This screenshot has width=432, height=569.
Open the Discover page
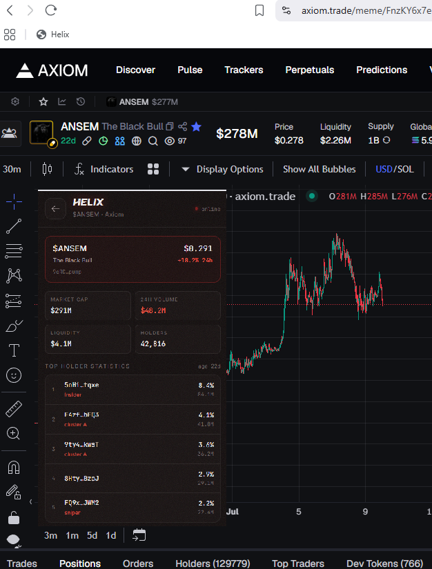(135, 70)
